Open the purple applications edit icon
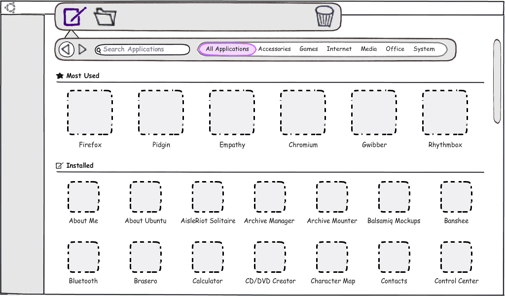 75,16
